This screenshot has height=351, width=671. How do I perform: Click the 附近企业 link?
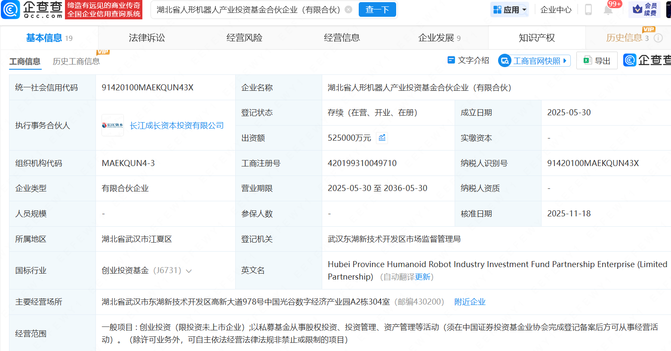point(470,302)
